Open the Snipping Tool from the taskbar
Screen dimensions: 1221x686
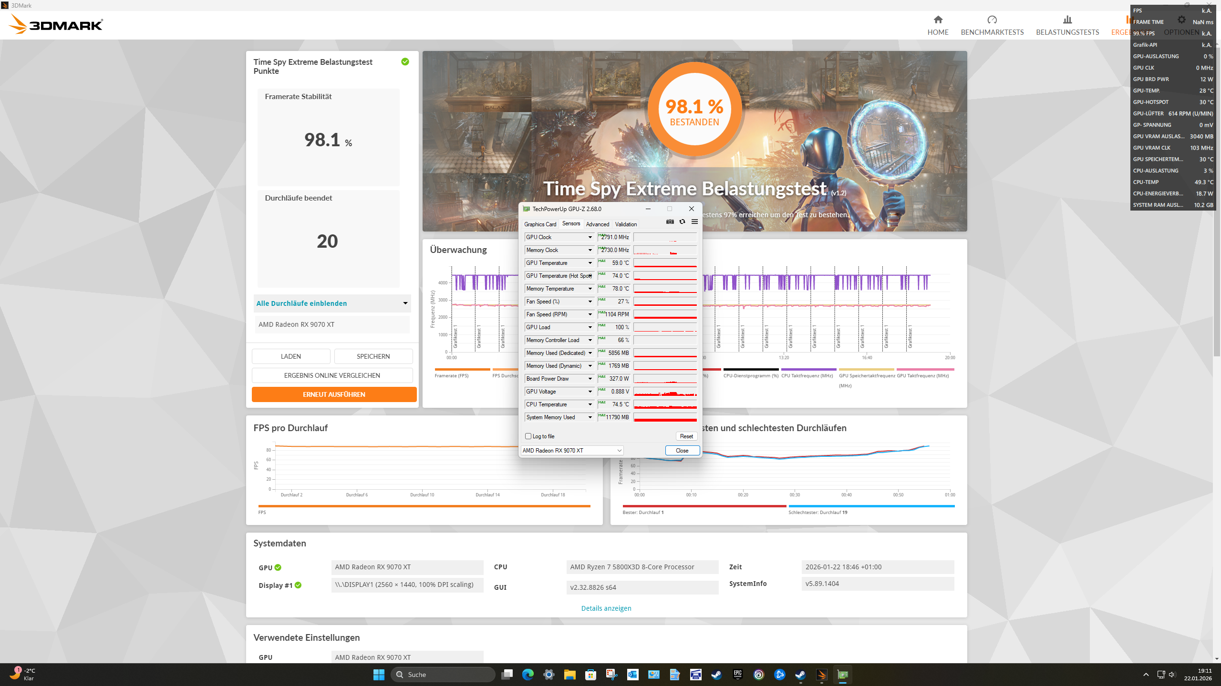coord(611,675)
